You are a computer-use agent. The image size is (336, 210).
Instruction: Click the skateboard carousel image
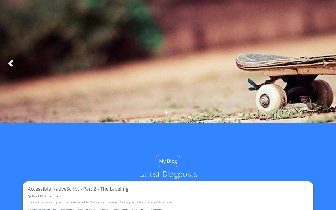point(168,62)
